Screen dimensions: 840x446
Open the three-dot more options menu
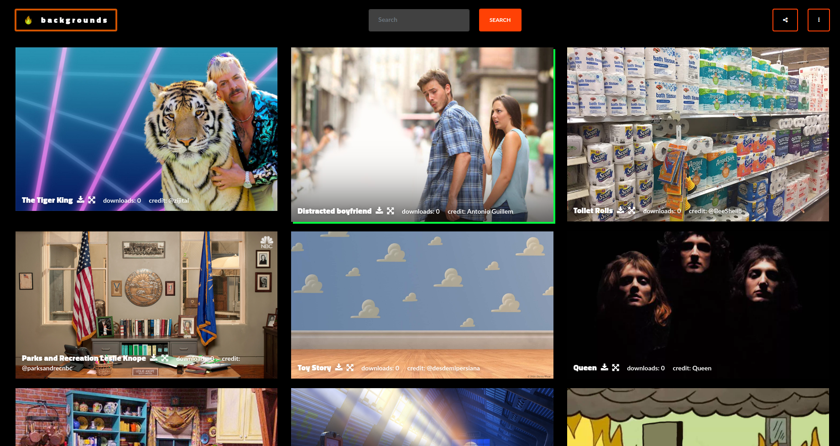pyautogui.click(x=819, y=20)
